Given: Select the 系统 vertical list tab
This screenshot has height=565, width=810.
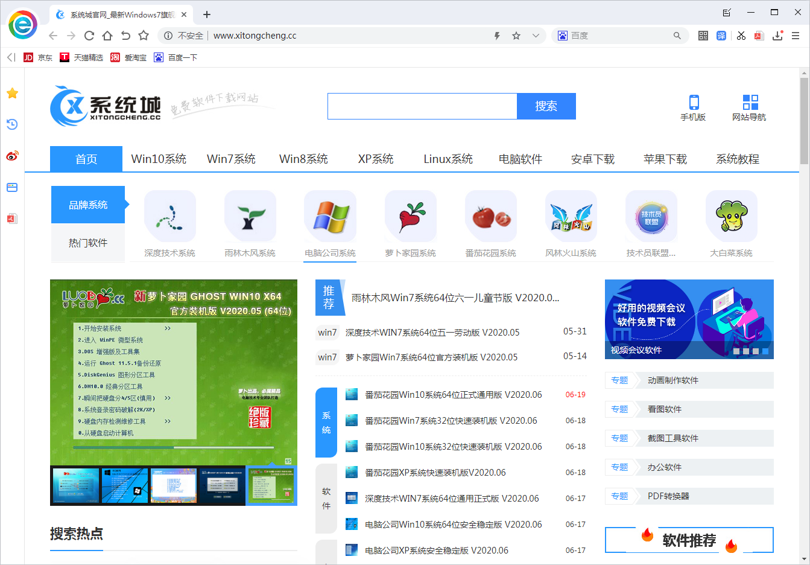Looking at the screenshot, I should [326, 423].
